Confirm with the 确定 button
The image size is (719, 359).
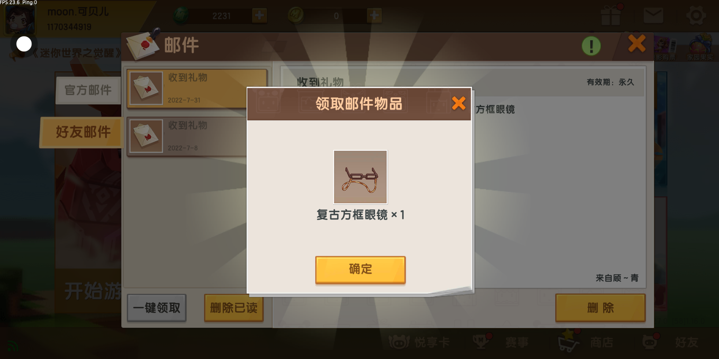[360, 270]
